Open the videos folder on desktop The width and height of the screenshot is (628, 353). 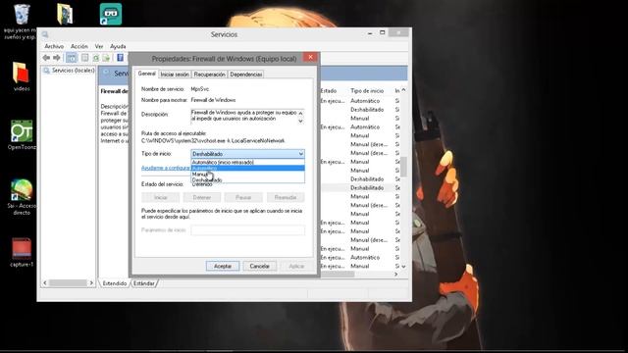[x=21, y=73]
